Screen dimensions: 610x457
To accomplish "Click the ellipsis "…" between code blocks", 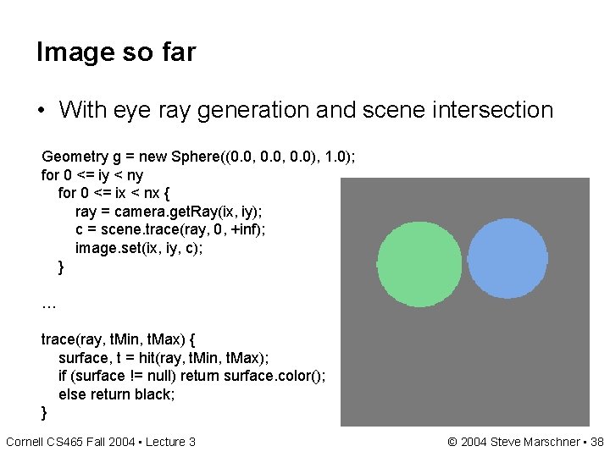I will coord(49,306).
